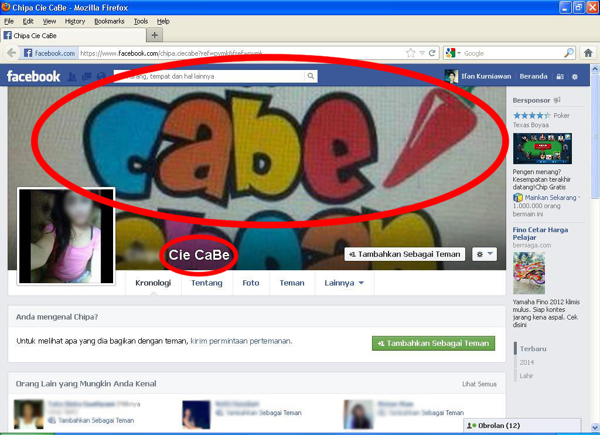Image resolution: width=600 pixels, height=435 pixels.
Task: Open the Teman profile tab
Action: tap(292, 283)
